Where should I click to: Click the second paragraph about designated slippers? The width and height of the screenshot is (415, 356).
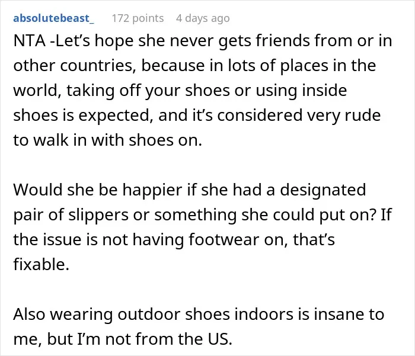coord(203,227)
